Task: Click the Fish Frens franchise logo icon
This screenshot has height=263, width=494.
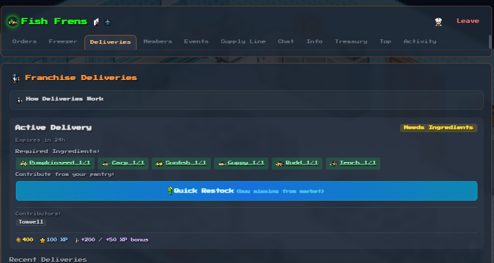Action: click(12, 22)
